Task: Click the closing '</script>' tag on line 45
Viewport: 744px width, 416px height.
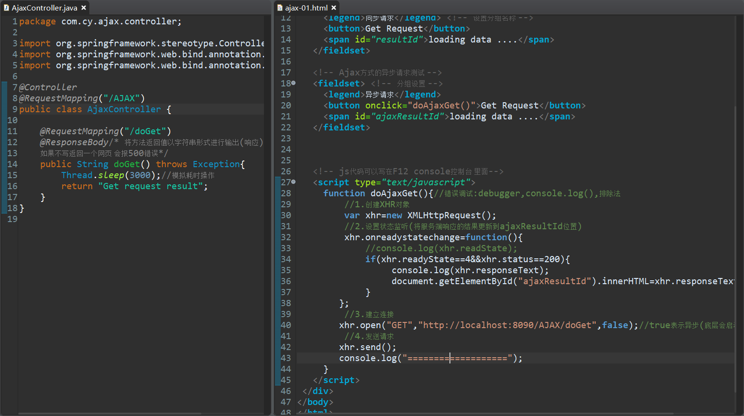Action: coord(336,380)
